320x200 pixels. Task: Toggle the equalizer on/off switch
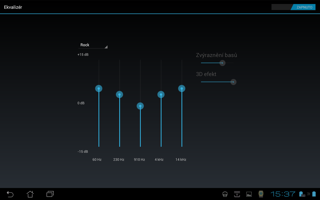[x=294, y=7]
